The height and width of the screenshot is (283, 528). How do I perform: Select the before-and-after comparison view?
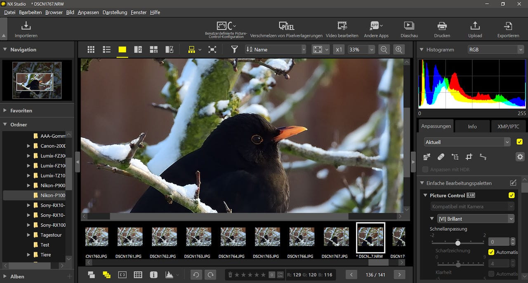point(169,49)
